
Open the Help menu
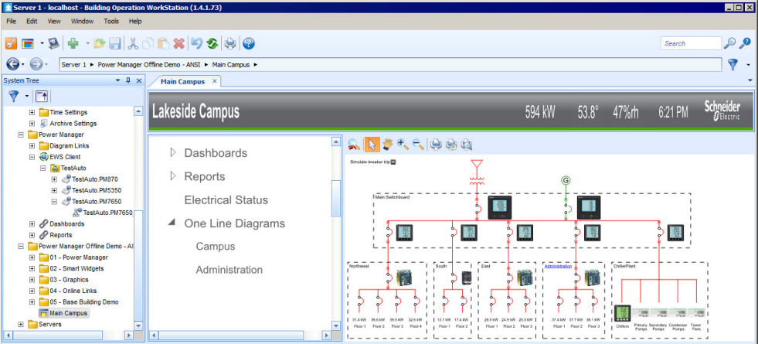(135, 22)
